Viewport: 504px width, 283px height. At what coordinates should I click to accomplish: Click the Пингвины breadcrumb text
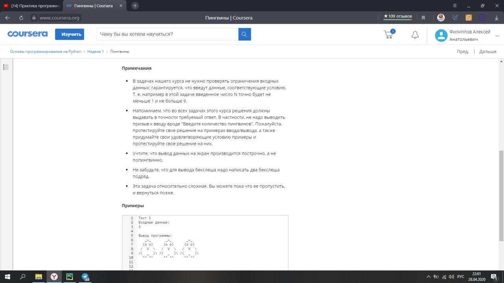click(x=120, y=51)
